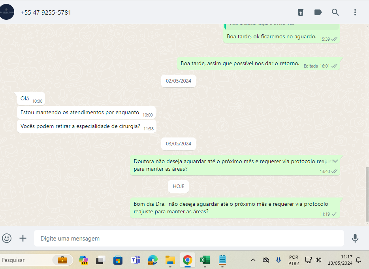
Task: Switch to Google Chrome on taskbar
Action: tap(188, 260)
